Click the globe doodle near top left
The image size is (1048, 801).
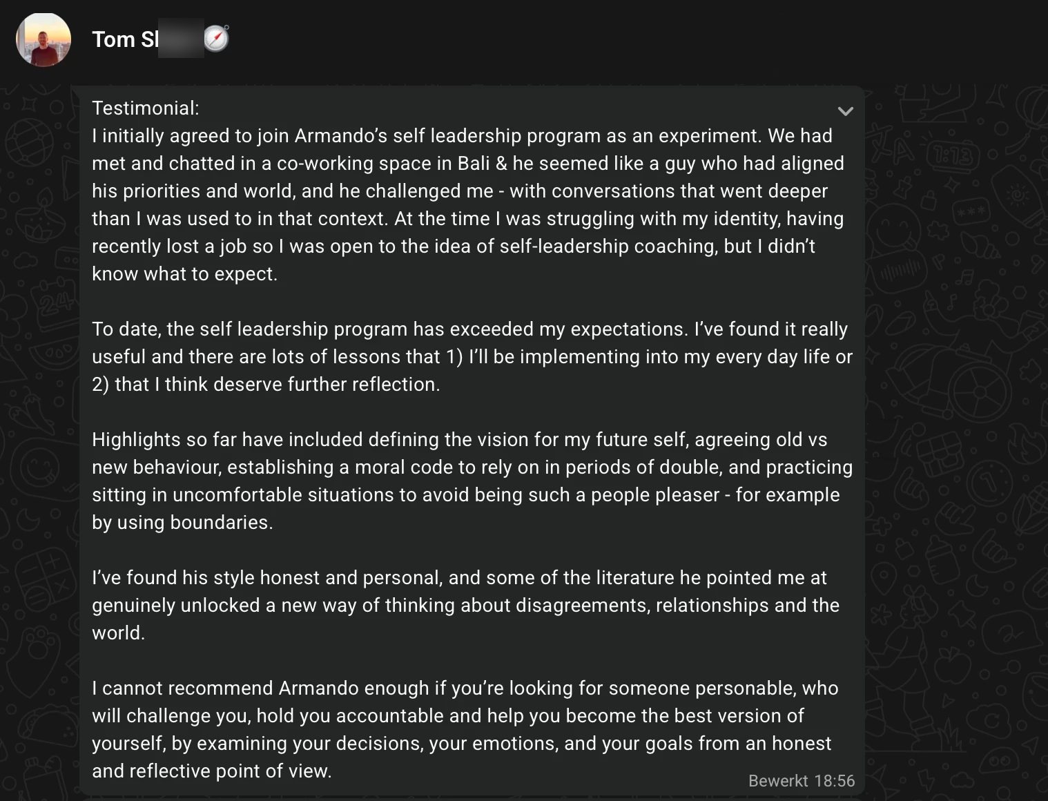click(x=29, y=142)
